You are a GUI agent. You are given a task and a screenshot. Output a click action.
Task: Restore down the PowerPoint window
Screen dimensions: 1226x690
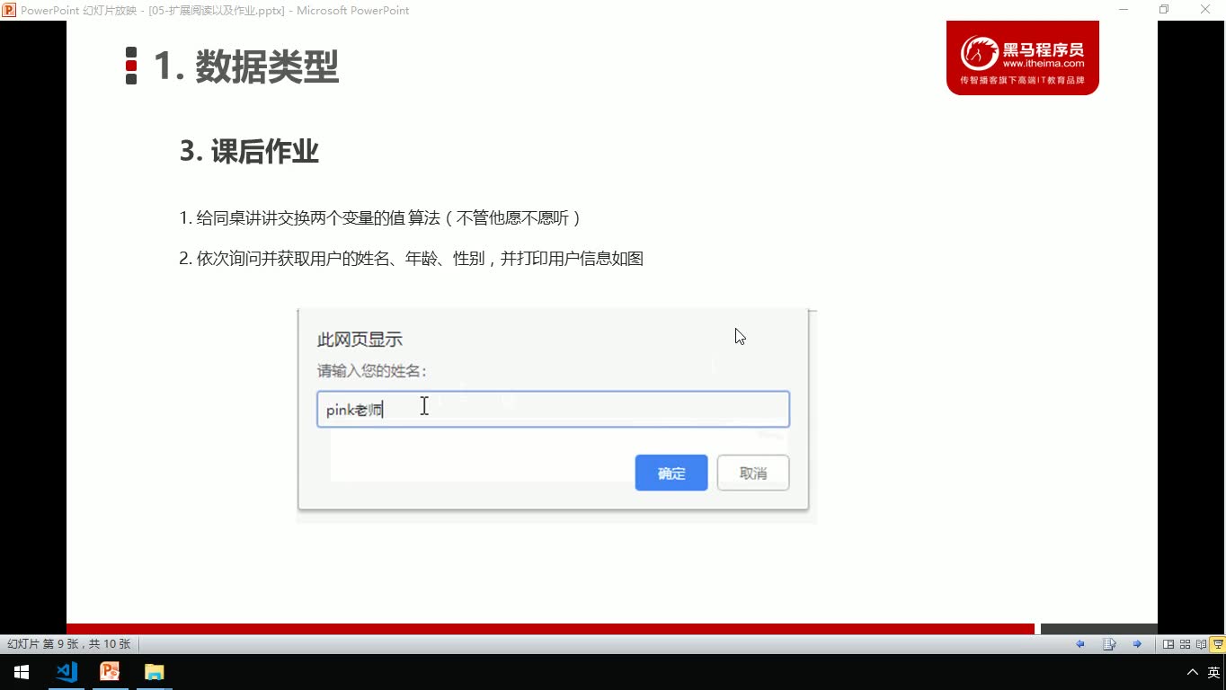[x=1164, y=10]
